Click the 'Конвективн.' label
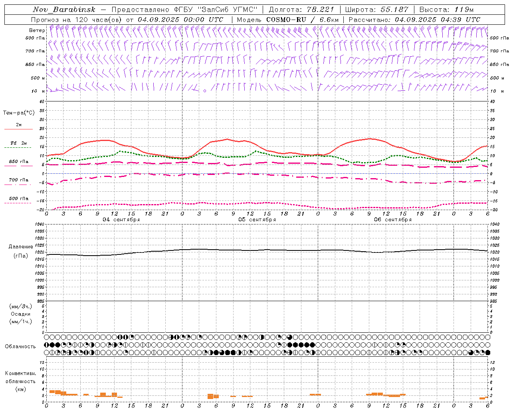This screenshot has width=511, height=409. pos(21,373)
